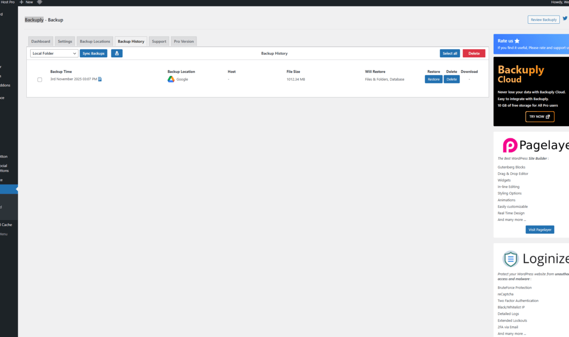569x337 pixels.
Task: Click the Pagelayer logo icon
Action: pos(510,145)
